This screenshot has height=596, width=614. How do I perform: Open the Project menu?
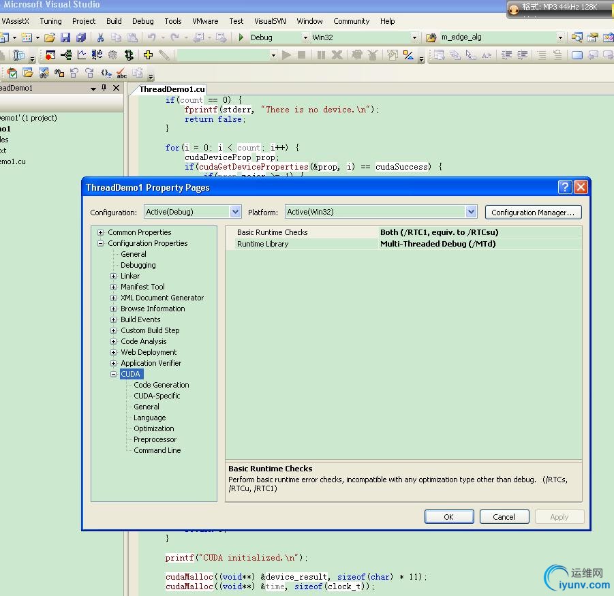[84, 21]
